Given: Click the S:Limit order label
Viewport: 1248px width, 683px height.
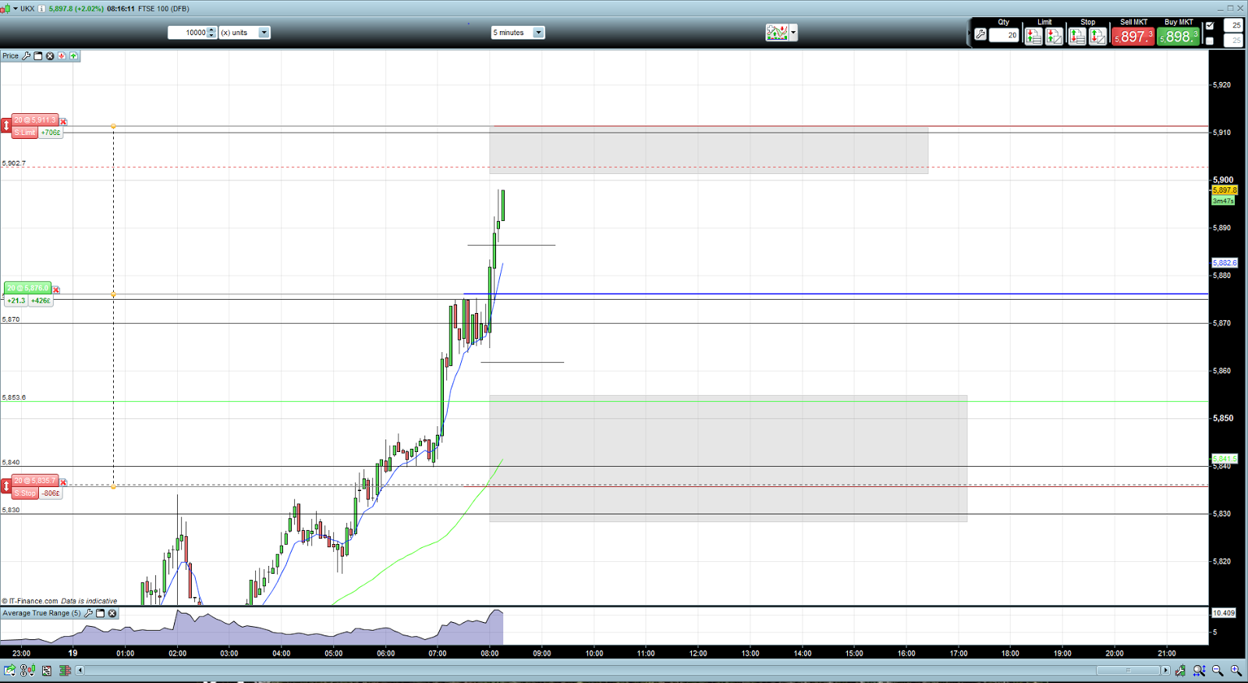Looking at the screenshot, I should click(25, 133).
